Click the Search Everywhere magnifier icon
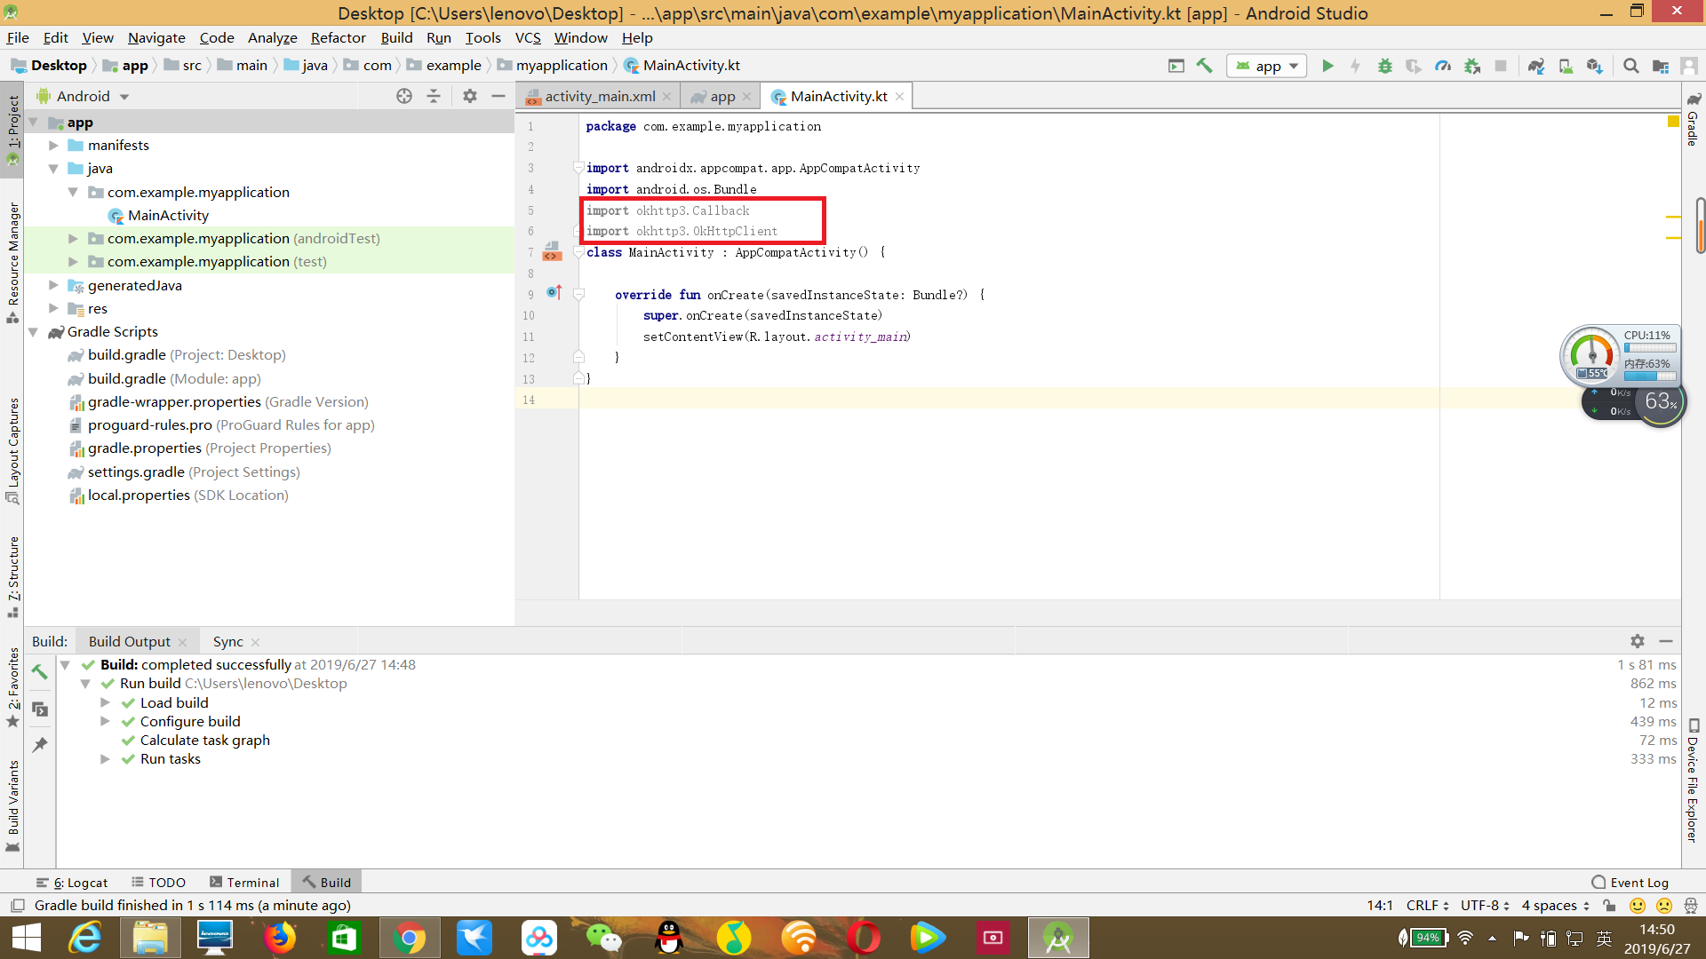 coord(1631,66)
